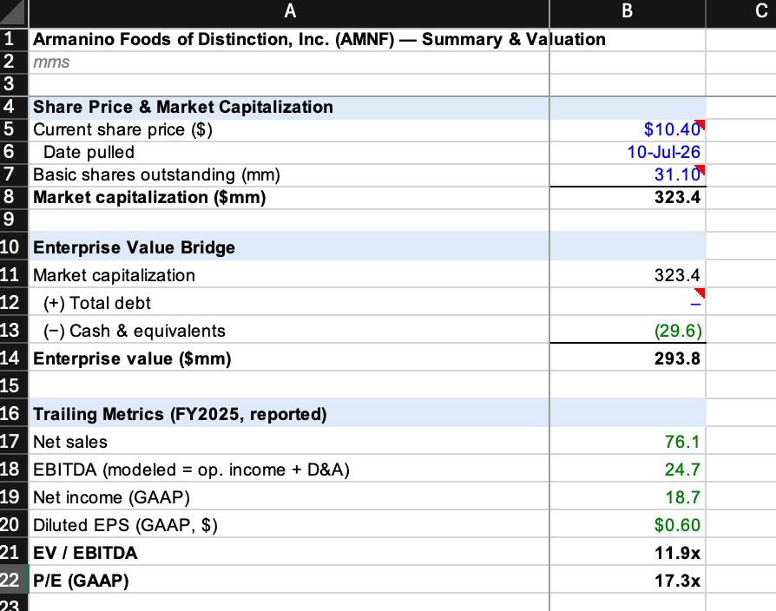The image size is (776, 611).
Task: Select row 14 header
Action: pos(14,358)
